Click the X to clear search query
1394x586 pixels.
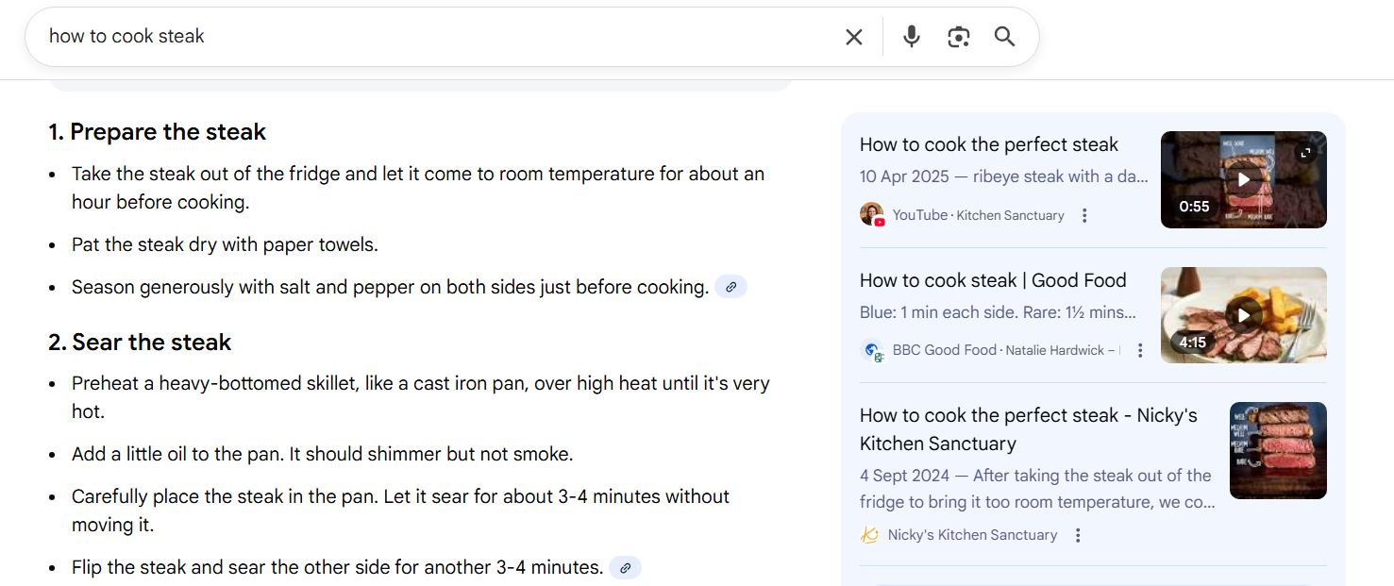point(853,36)
